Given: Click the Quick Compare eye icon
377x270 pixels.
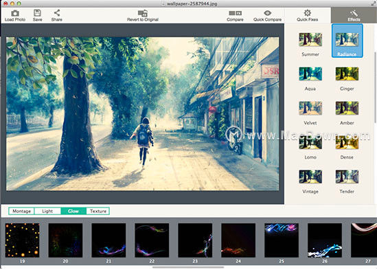Looking at the screenshot, I should coord(267,13).
